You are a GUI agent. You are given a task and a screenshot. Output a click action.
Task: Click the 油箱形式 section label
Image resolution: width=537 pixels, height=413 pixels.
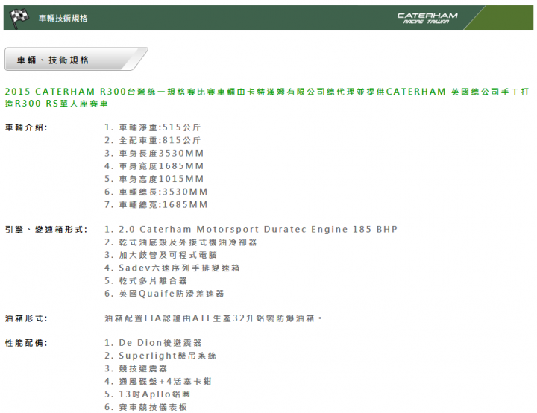tap(26, 318)
